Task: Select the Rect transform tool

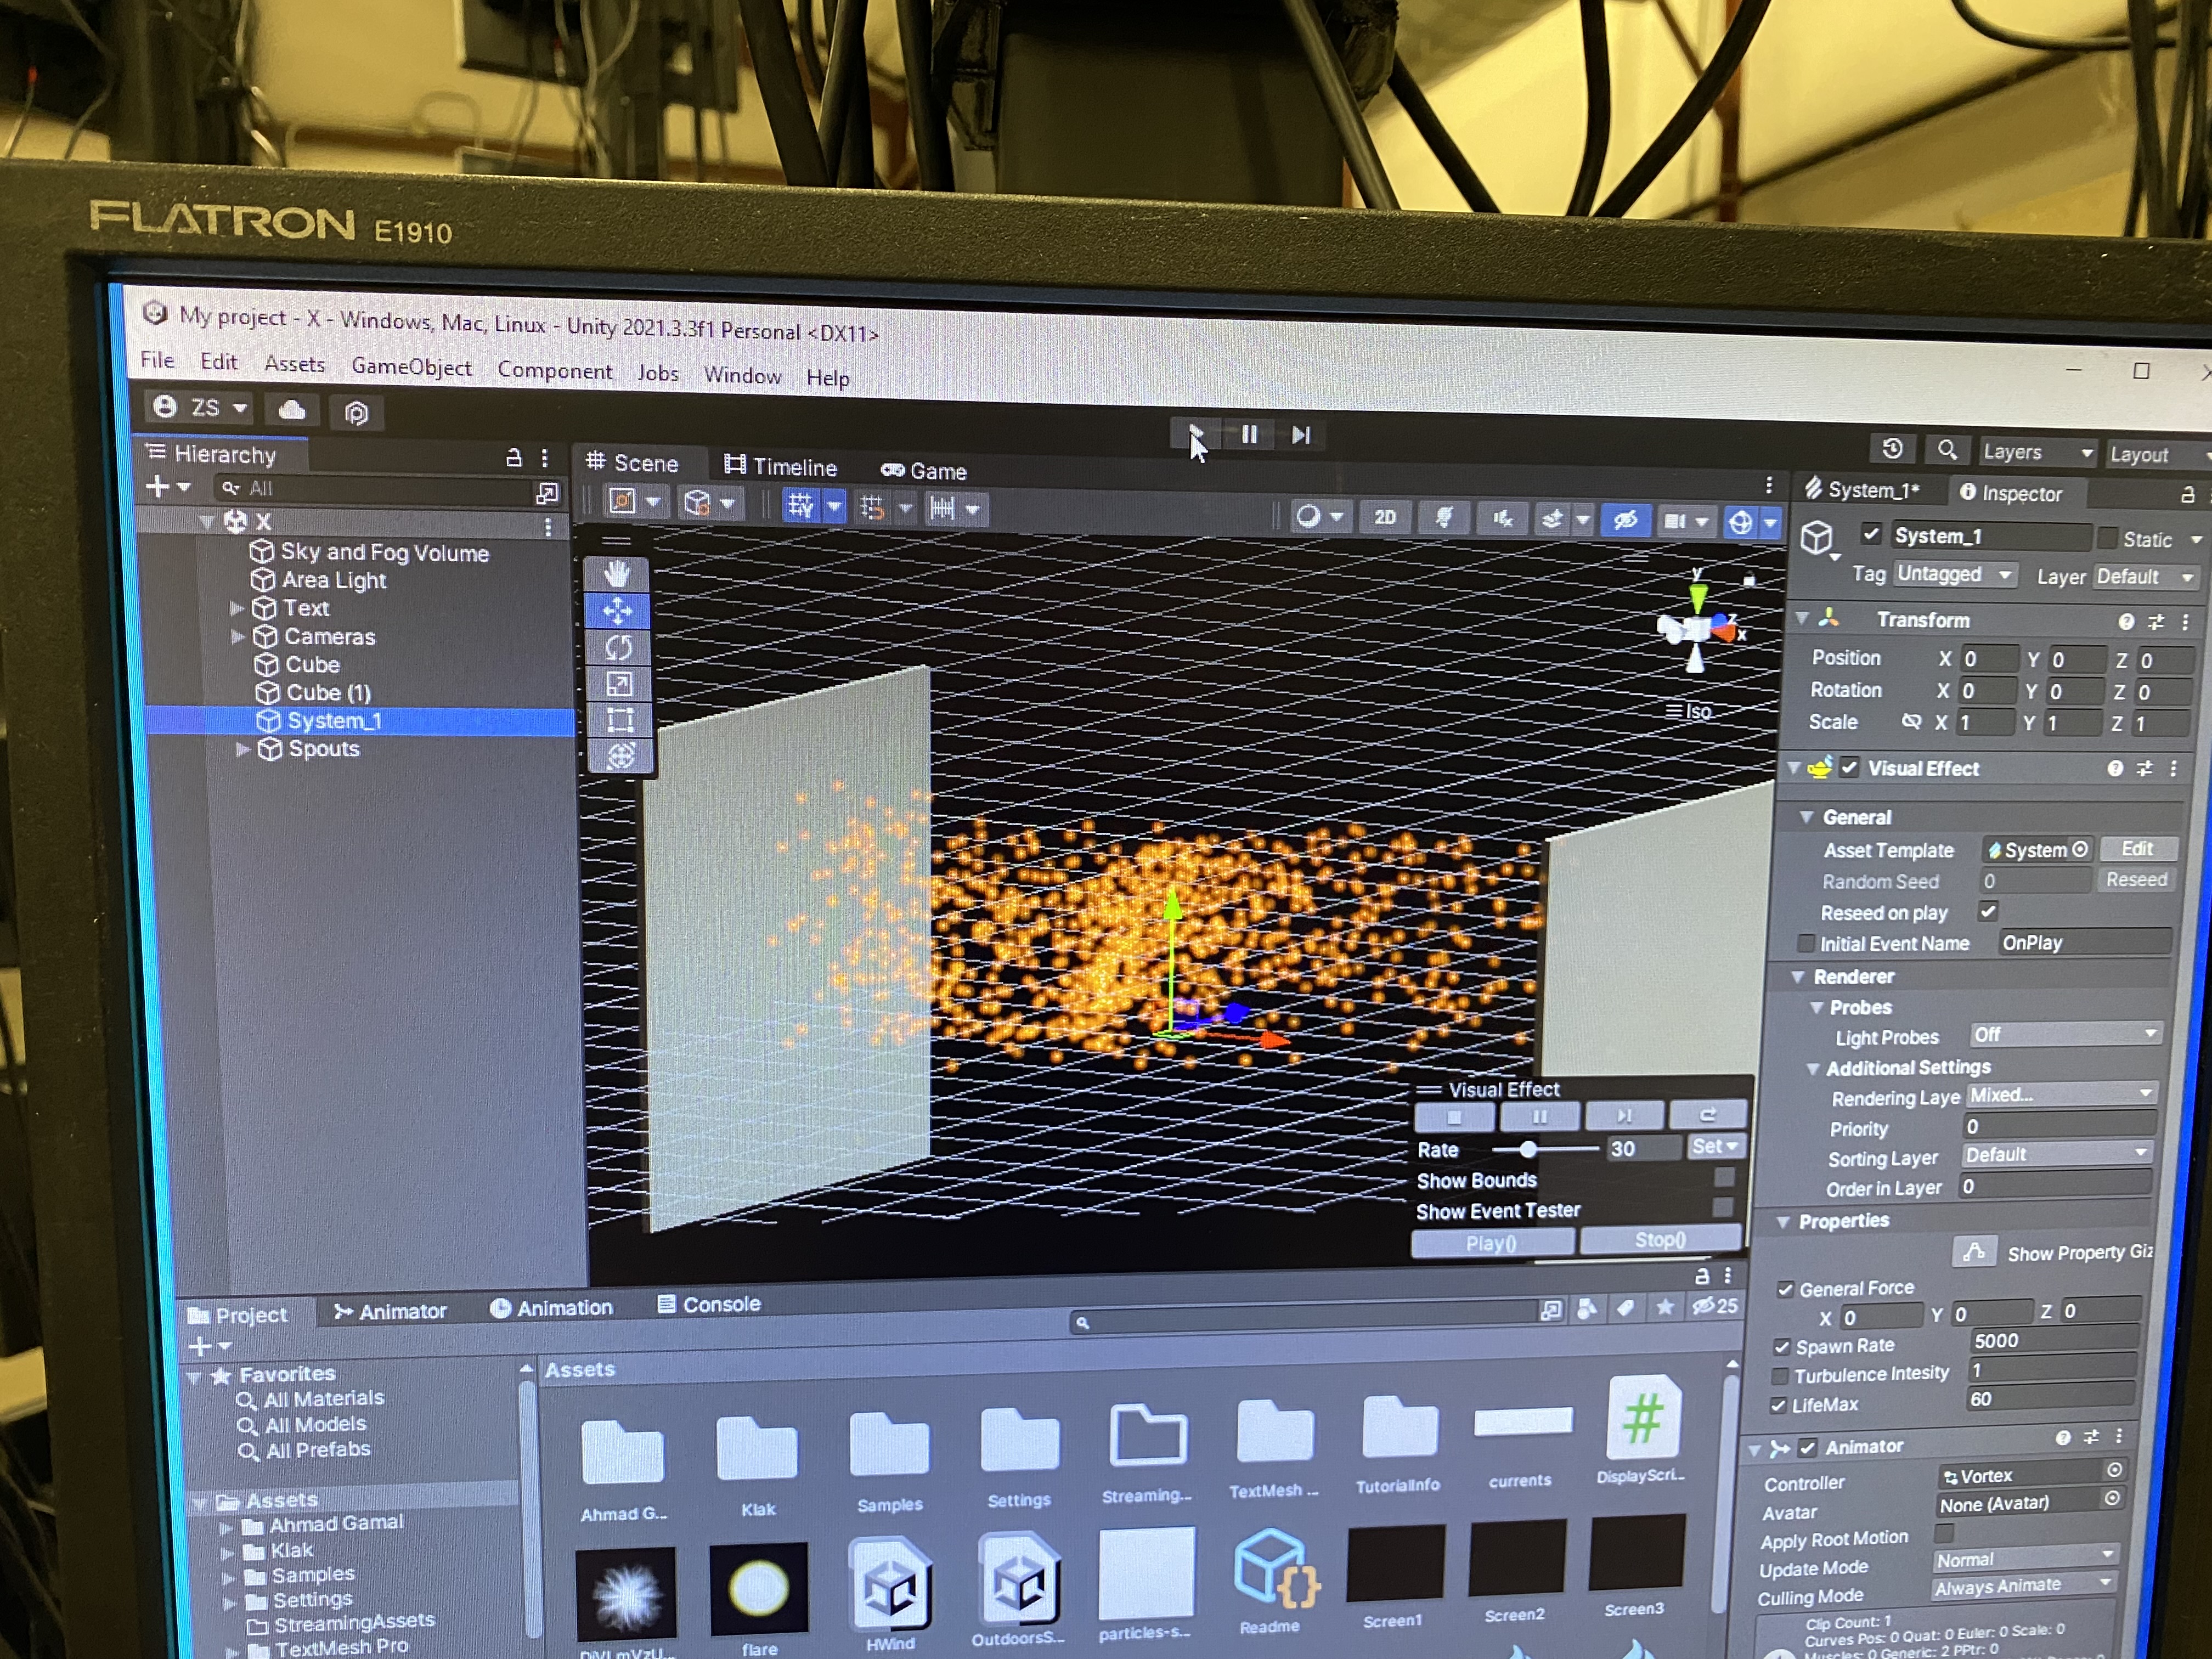Action: coord(620,720)
